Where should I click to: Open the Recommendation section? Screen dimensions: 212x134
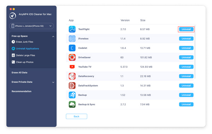[22, 91]
